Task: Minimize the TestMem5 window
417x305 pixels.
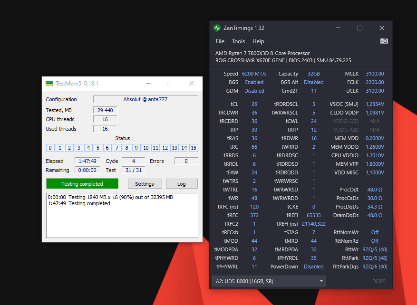Action: click(x=148, y=84)
